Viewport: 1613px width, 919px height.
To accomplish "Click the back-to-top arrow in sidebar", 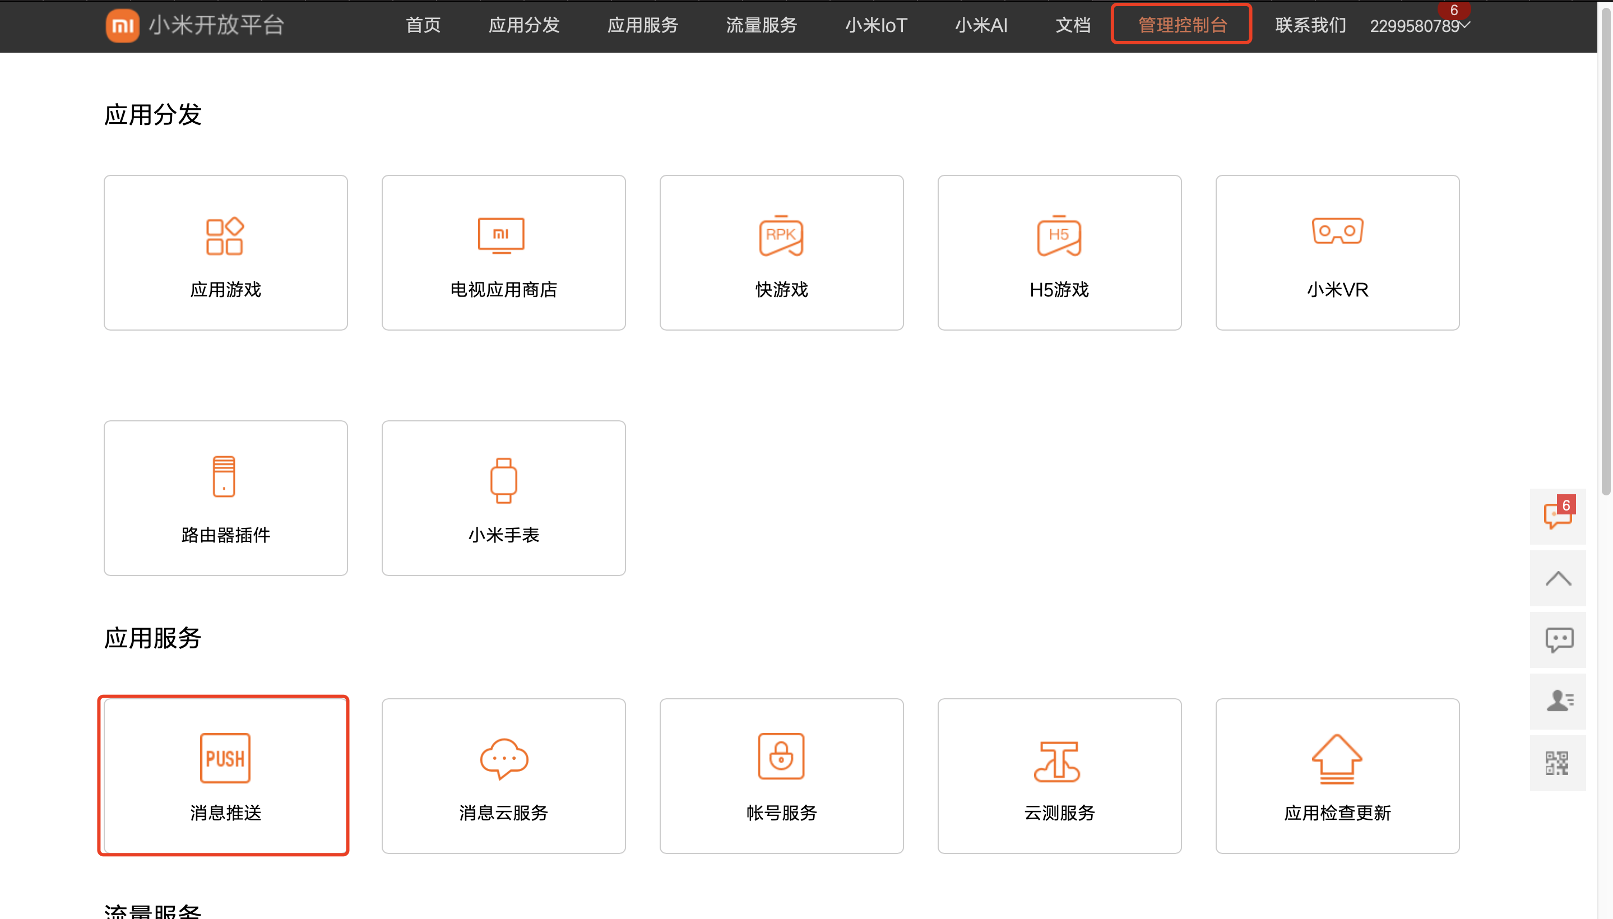I will 1558,578.
